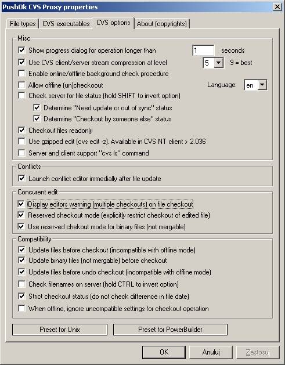
Task: Open the About (copyrights) tab
Action: (162, 24)
